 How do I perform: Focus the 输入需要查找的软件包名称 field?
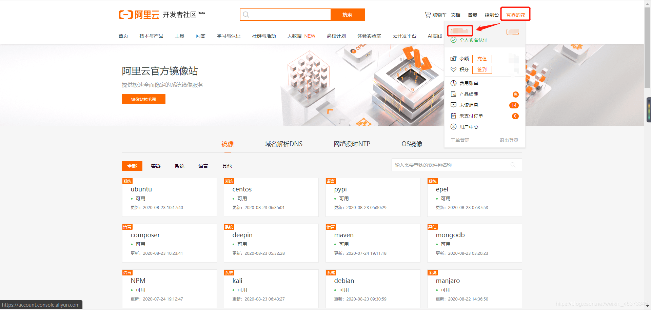pos(457,165)
